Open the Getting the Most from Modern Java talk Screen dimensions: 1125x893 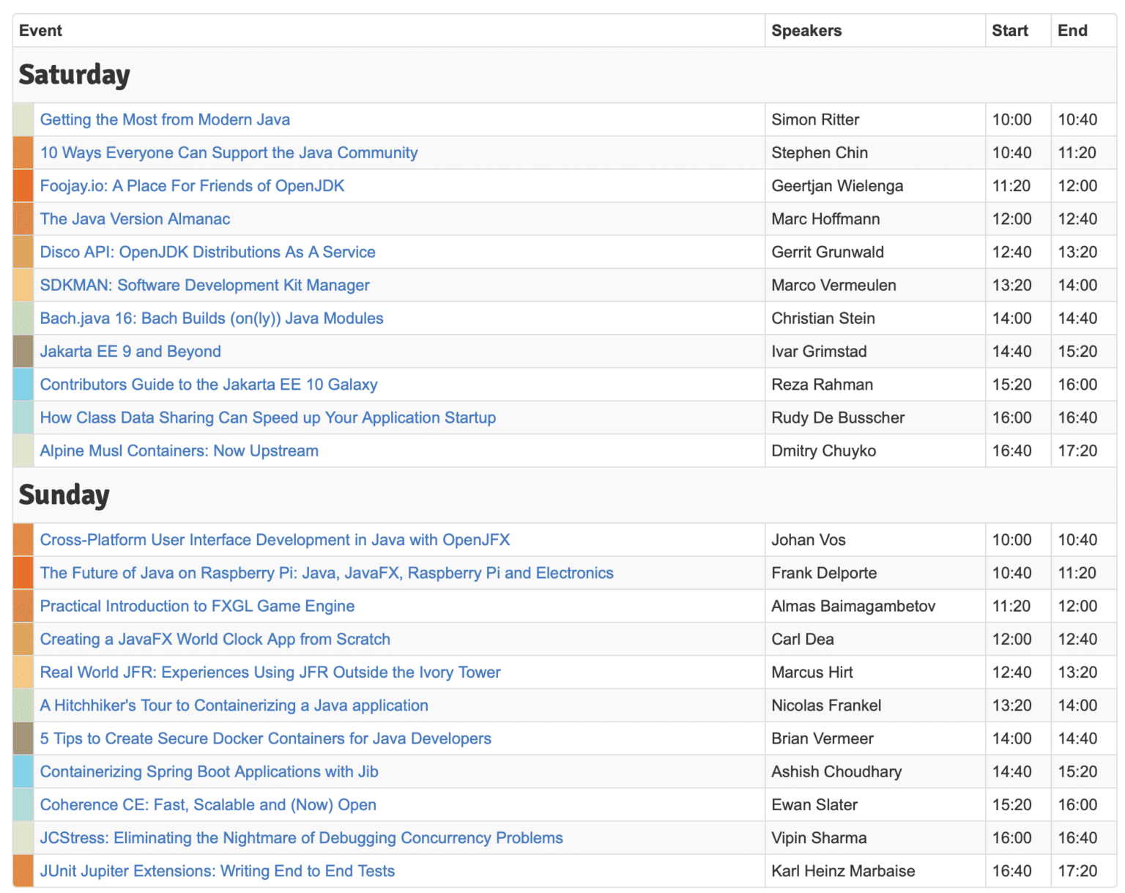[x=165, y=119]
